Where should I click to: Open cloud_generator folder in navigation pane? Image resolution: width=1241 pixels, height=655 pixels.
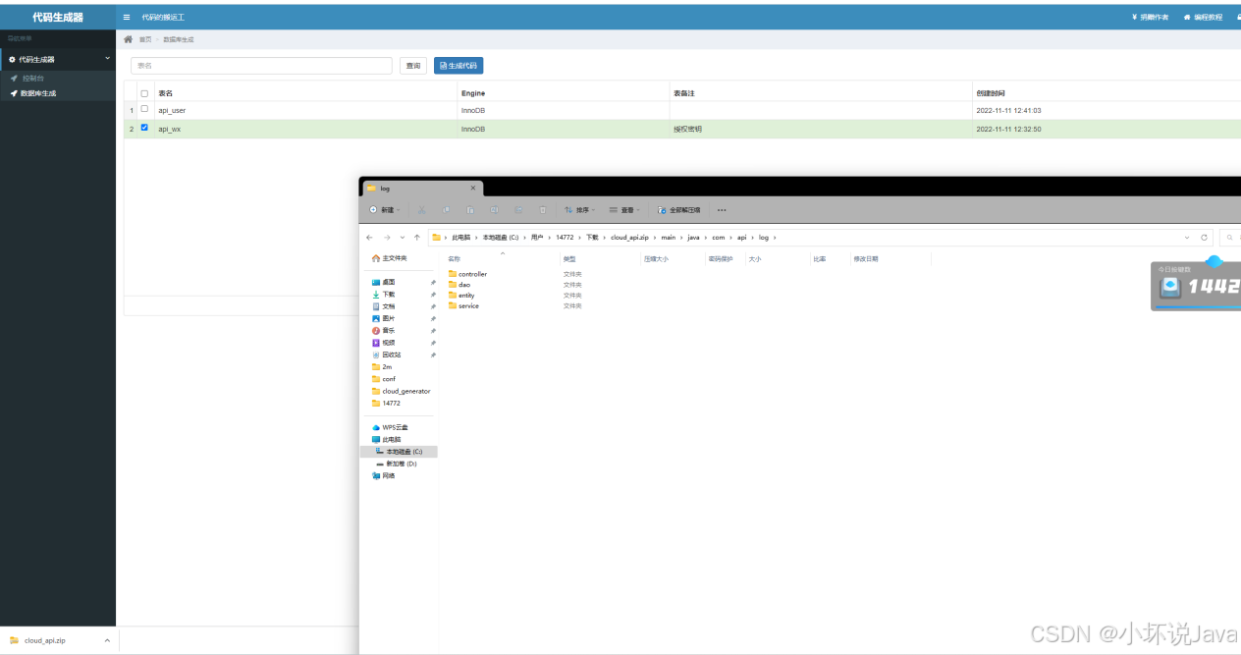401,391
